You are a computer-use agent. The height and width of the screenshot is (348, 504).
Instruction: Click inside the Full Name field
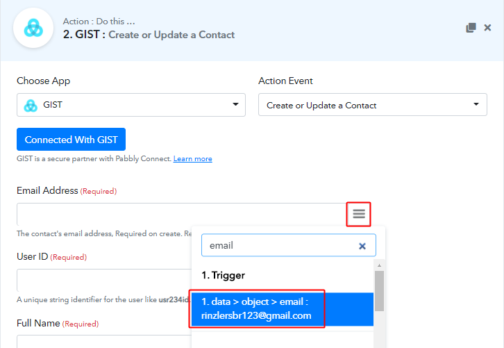pyautogui.click(x=104, y=342)
